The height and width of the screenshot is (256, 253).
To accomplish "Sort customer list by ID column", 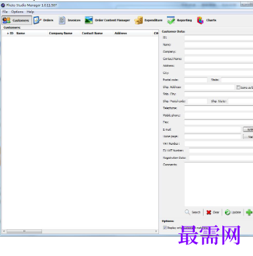I will point(10,33).
